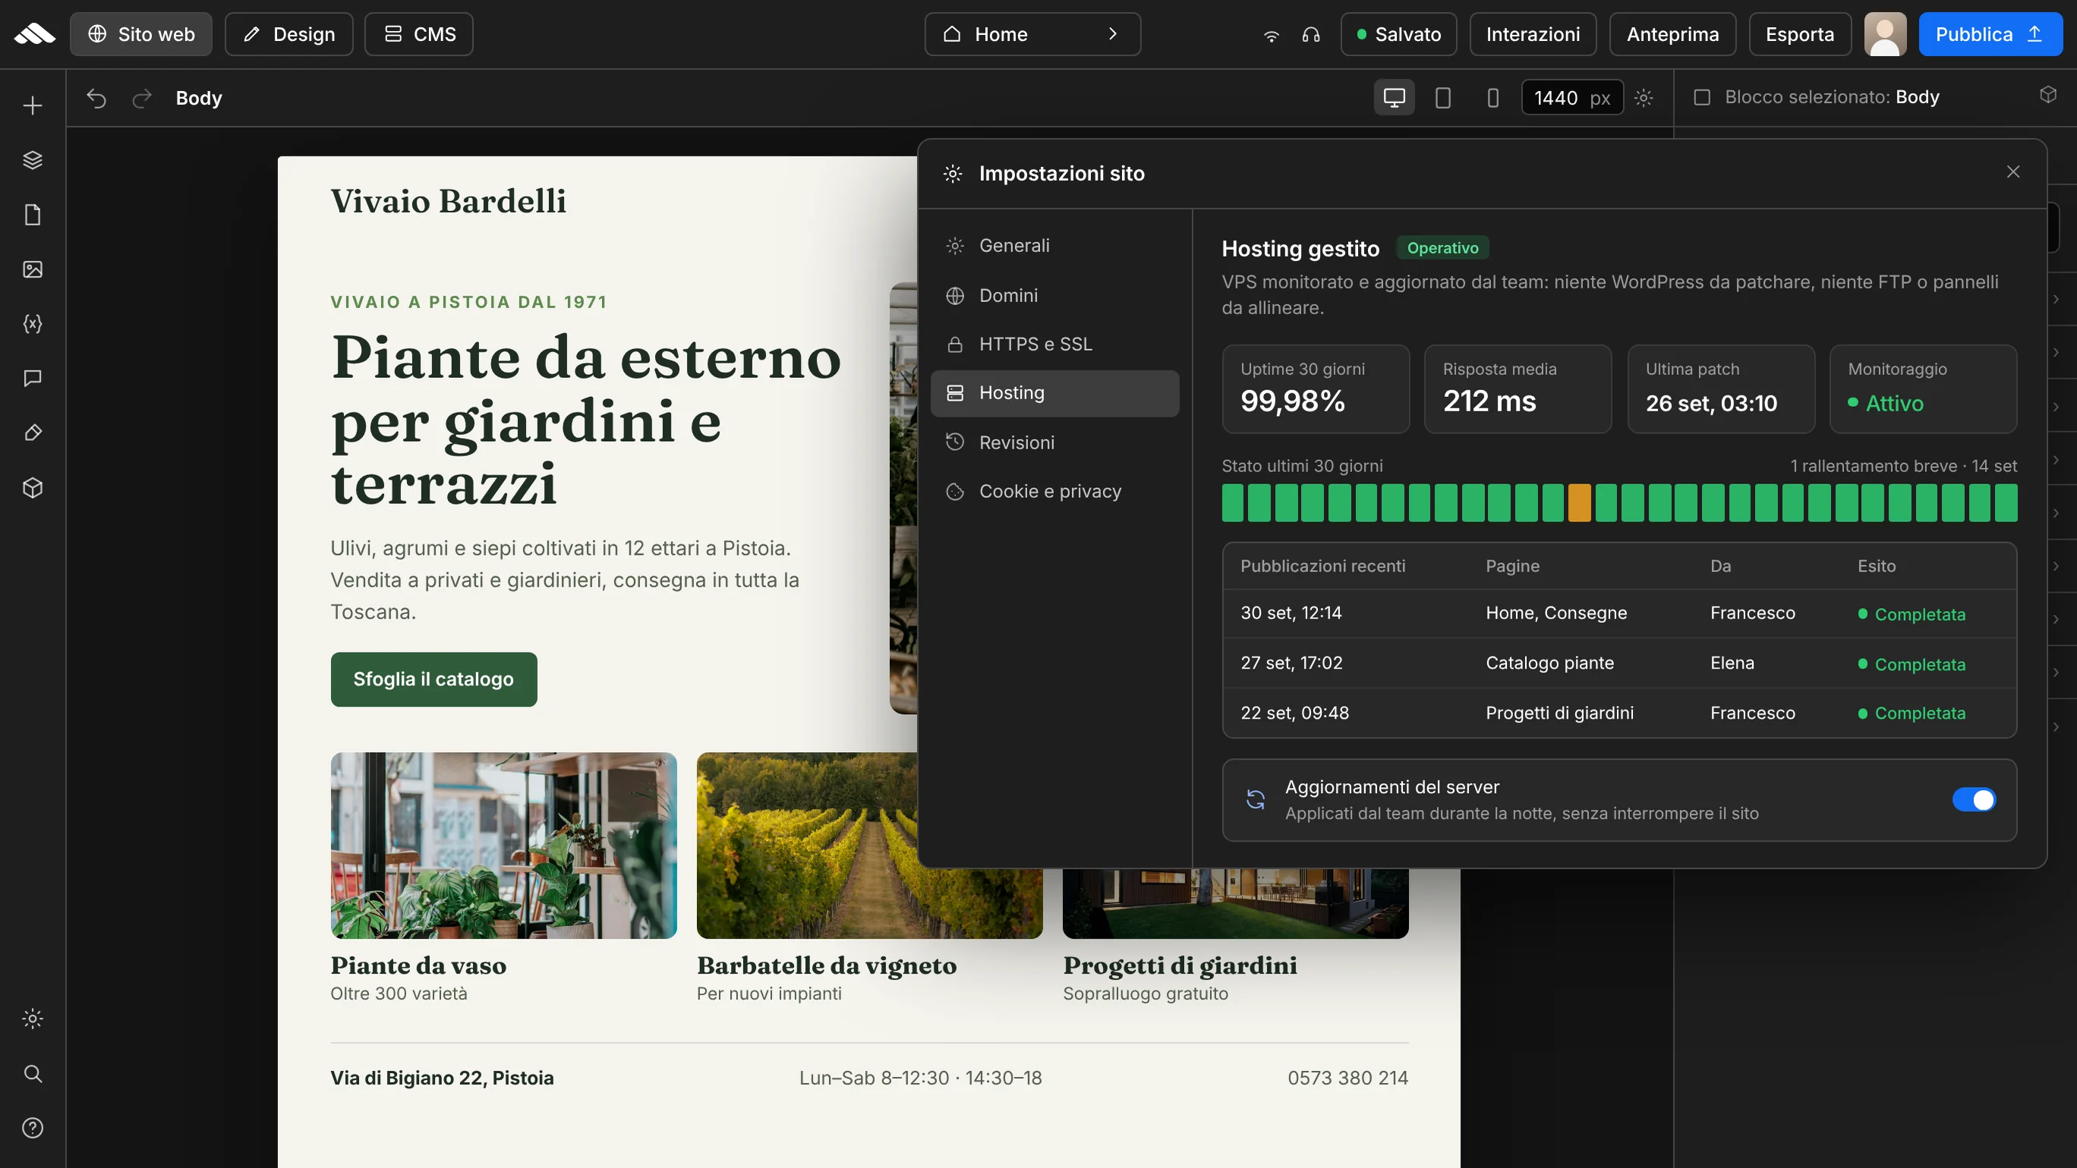2077x1168 pixels.
Task: Open the Domini settings section
Action: 1054,295
